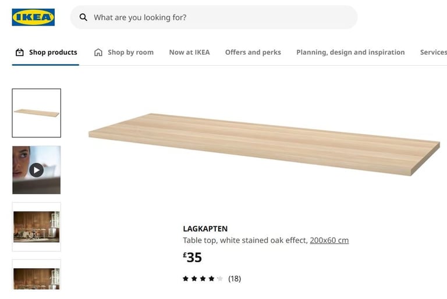Open the Services menu item
This screenshot has height=299, width=447.
pos(433,52)
